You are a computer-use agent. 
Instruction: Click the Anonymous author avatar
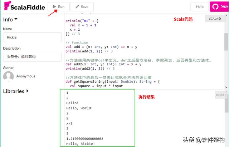point(9,76)
